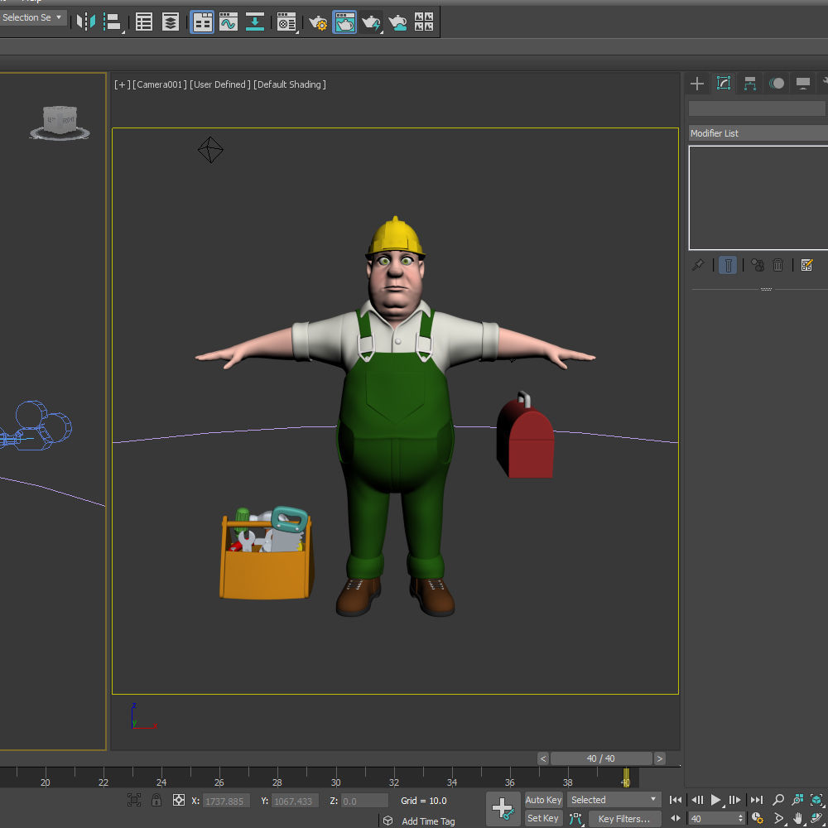
Task: Click the object name field
Action: point(757,108)
